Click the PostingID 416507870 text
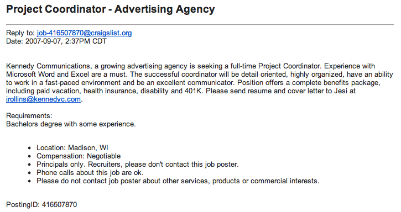Image resolution: width=401 pixels, height=212 pixels. 41,205
